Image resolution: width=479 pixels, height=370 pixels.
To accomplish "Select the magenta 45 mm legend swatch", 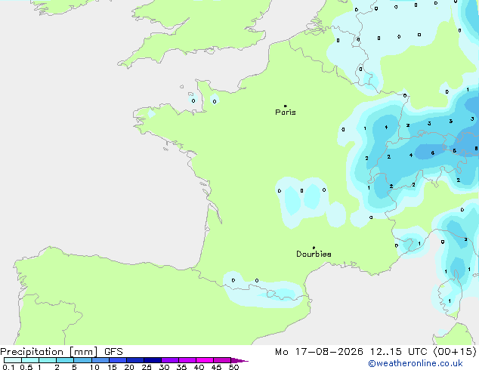I will (x=222, y=360).
